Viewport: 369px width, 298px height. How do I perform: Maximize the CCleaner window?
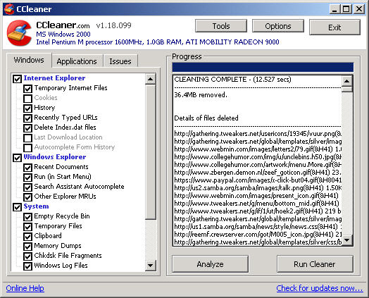click(x=346, y=9)
